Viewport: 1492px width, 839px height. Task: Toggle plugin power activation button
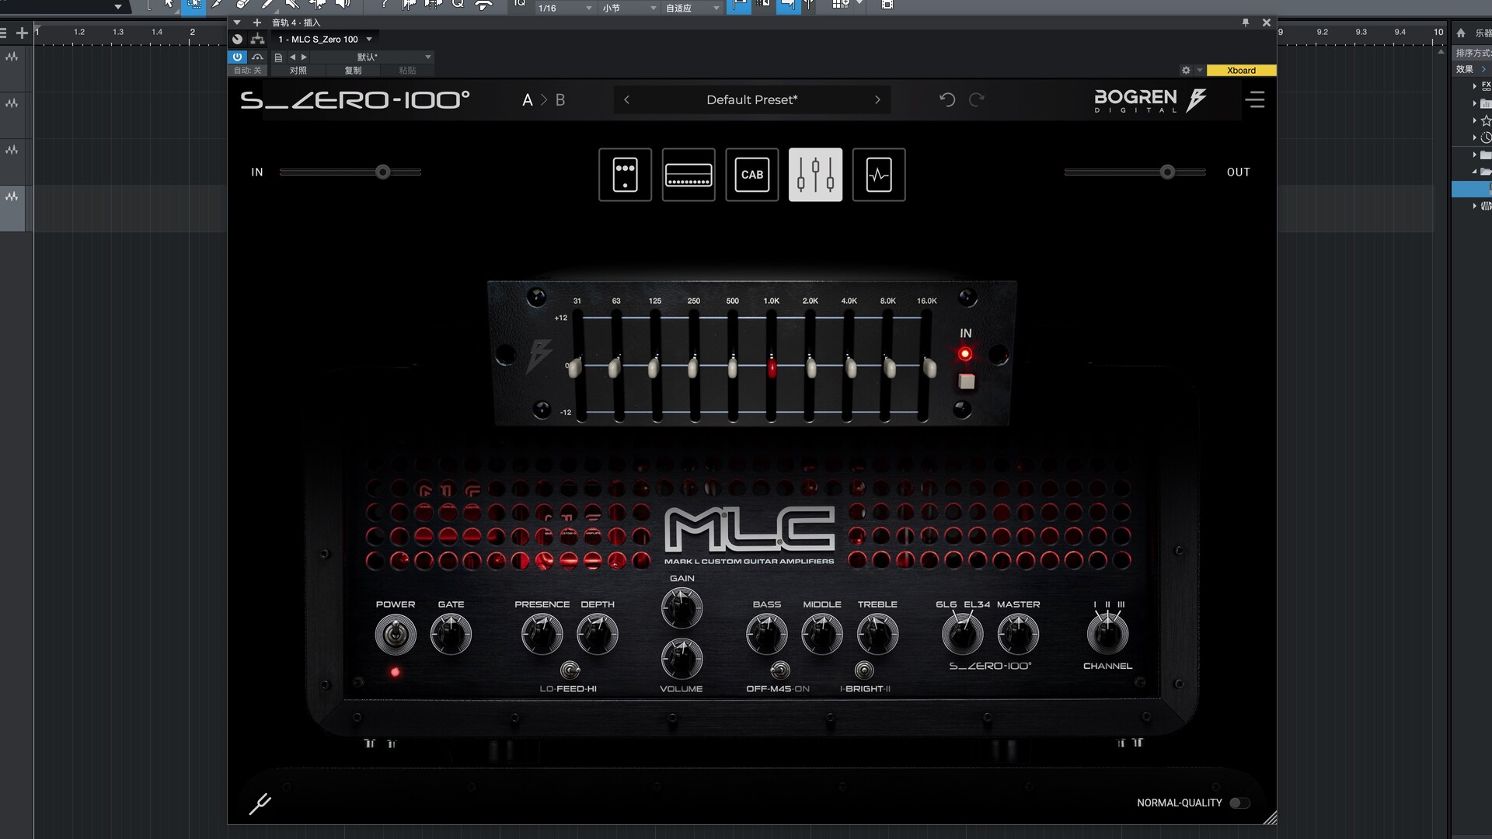237,57
